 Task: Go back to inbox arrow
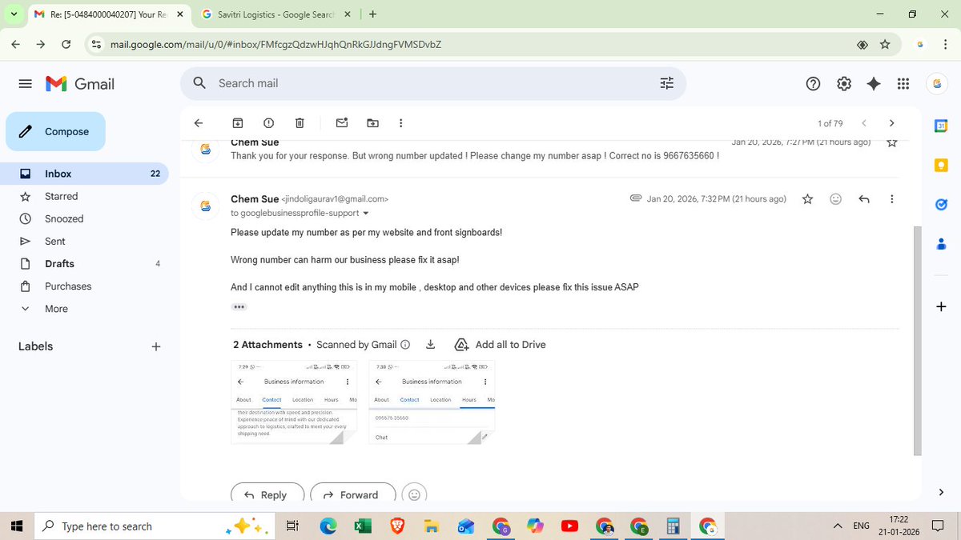tap(199, 123)
